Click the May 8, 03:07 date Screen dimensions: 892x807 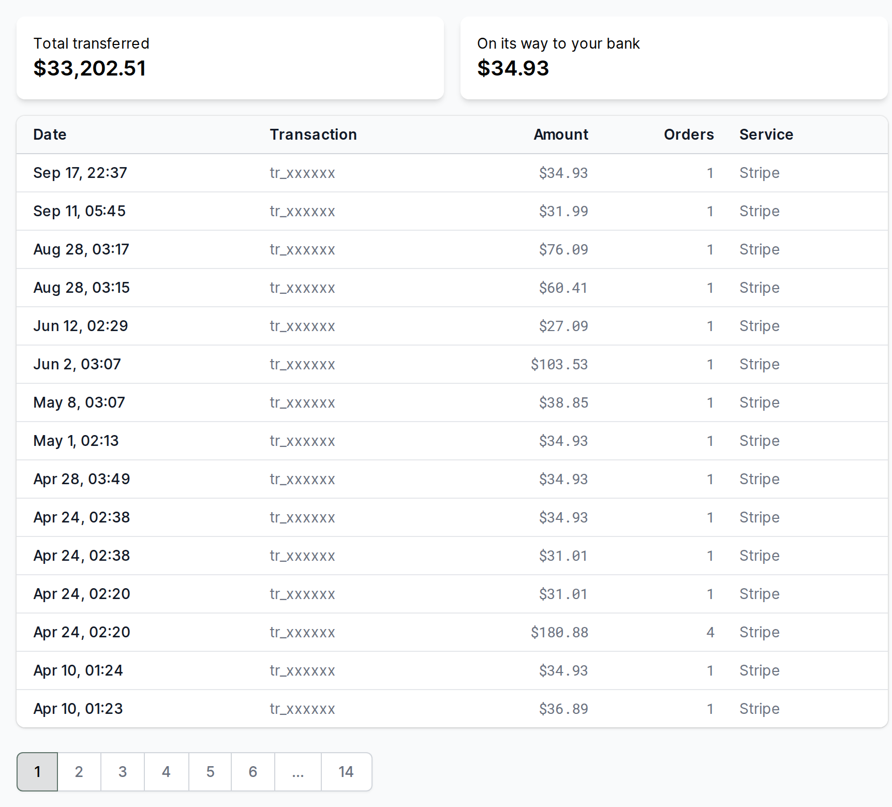[79, 402]
